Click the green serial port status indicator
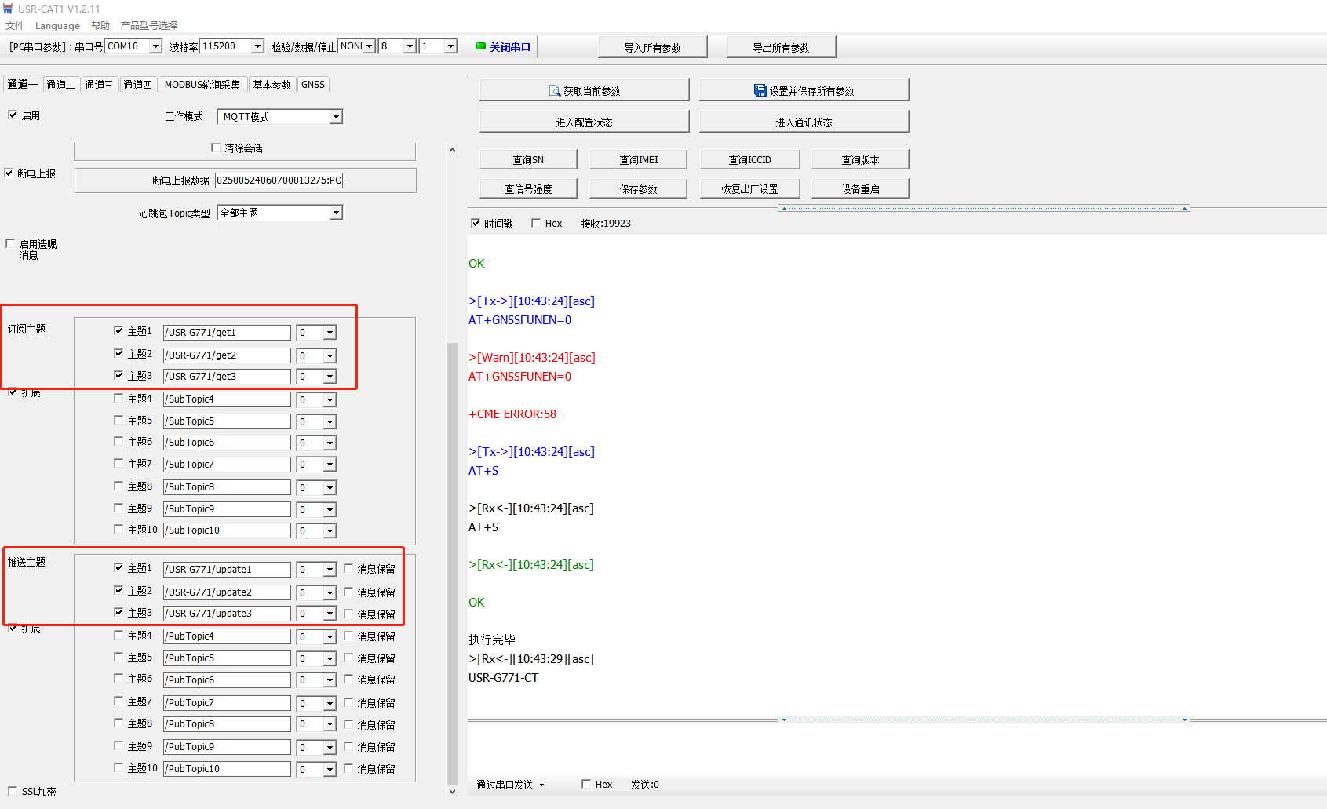Viewport: 1327px width, 809px height. pyautogui.click(x=481, y=46)
